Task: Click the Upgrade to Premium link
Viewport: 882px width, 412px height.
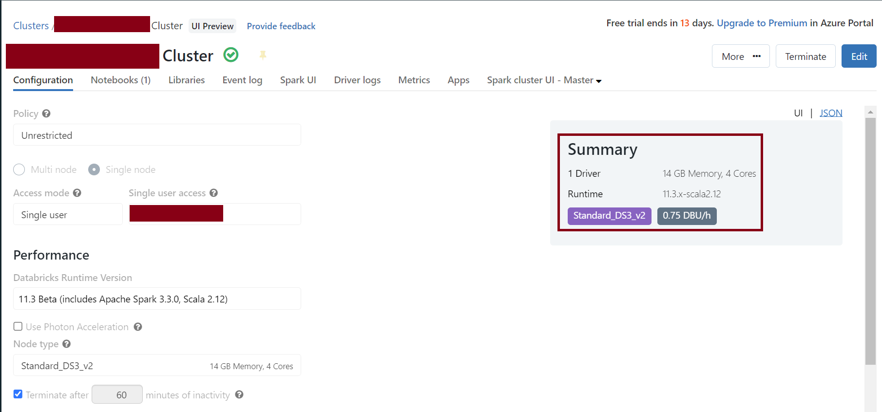Action: click(762, 23)
